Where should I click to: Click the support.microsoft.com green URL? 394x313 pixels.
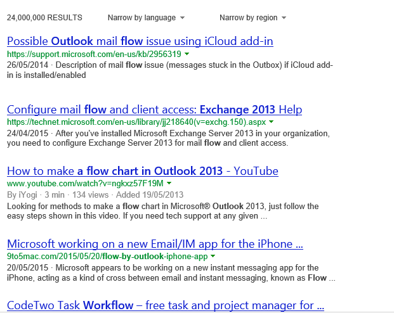[x=94, y=54]
